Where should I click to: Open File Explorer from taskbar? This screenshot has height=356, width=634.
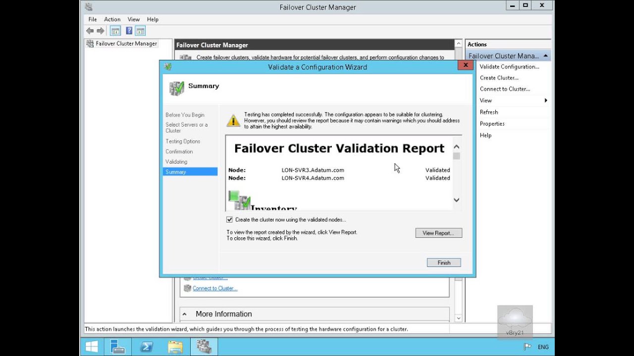(x=175, y=347)
